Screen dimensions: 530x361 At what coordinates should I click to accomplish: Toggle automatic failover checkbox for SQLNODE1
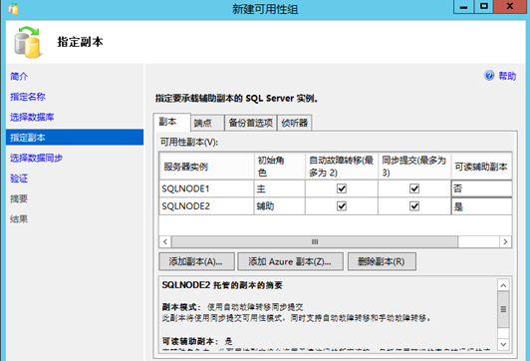tap(342, 188)
